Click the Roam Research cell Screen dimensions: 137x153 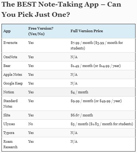[x=10, y=144]
